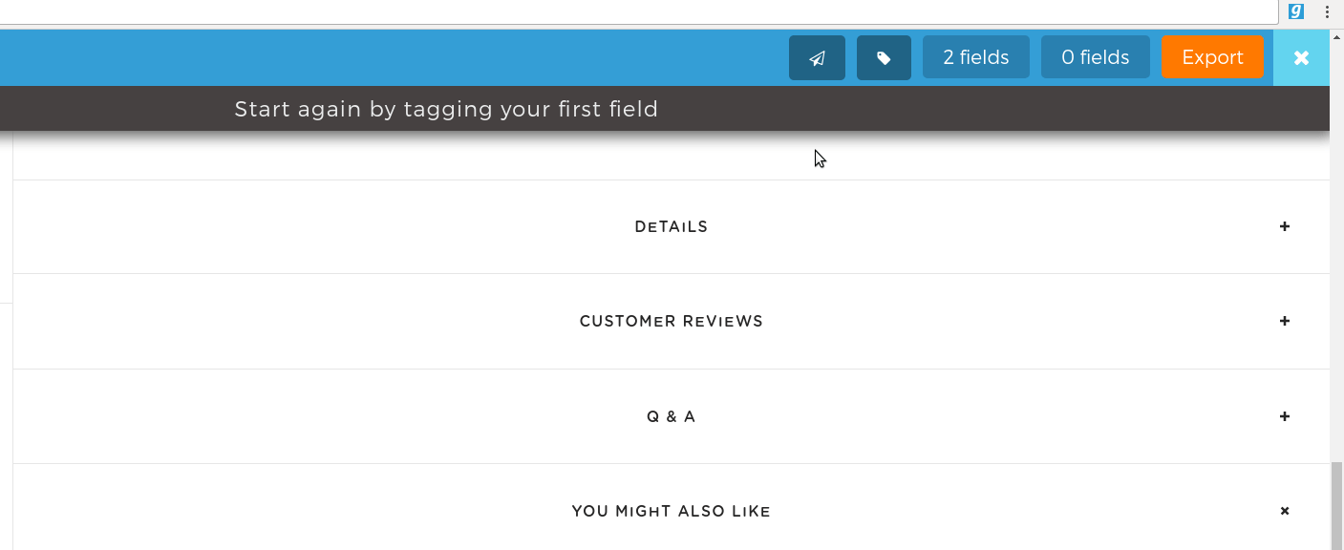Click the 2 fields button
Screen dimensions: 1344x550
tap(976, 57)
